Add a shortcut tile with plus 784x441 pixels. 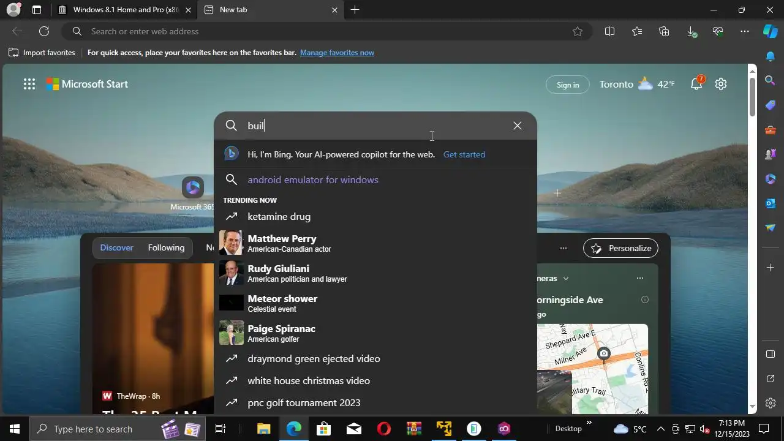coord(557,193)
